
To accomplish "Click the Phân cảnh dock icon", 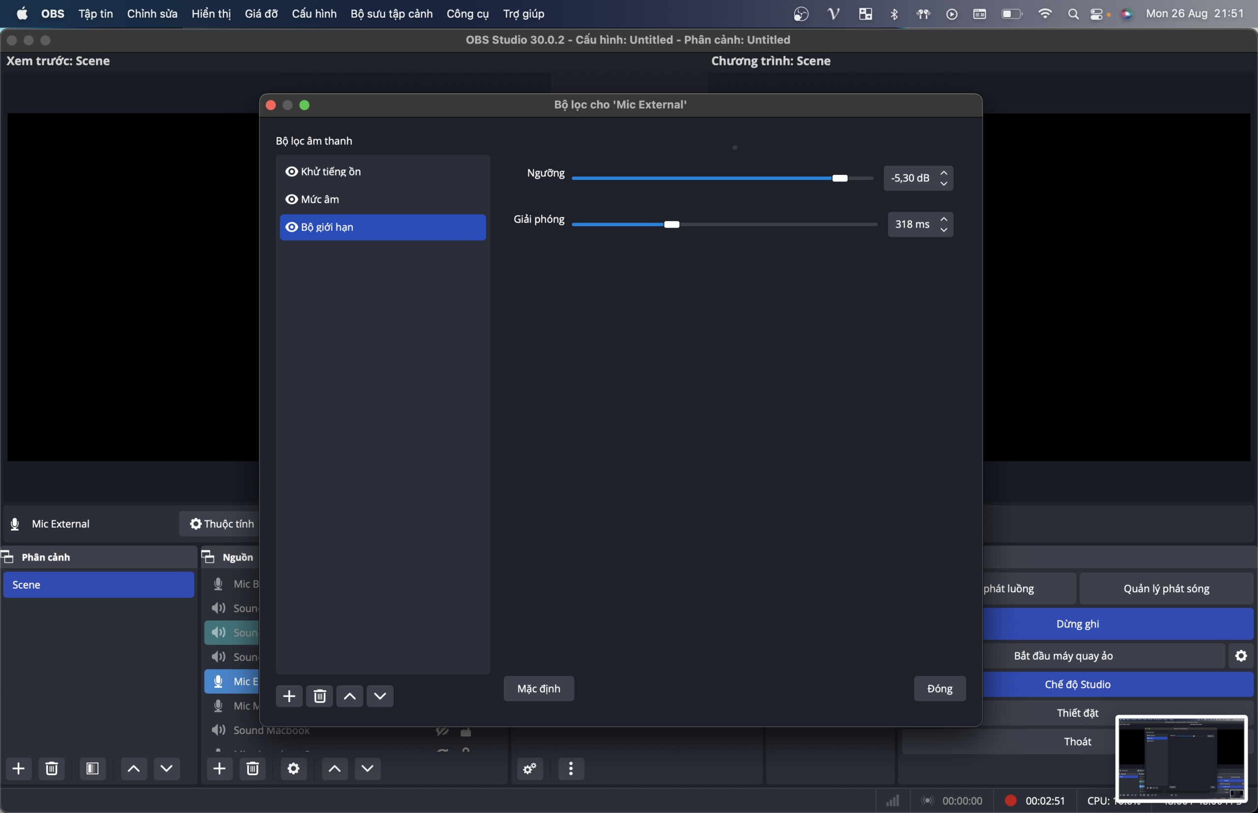I will click(x=7, y=557).
